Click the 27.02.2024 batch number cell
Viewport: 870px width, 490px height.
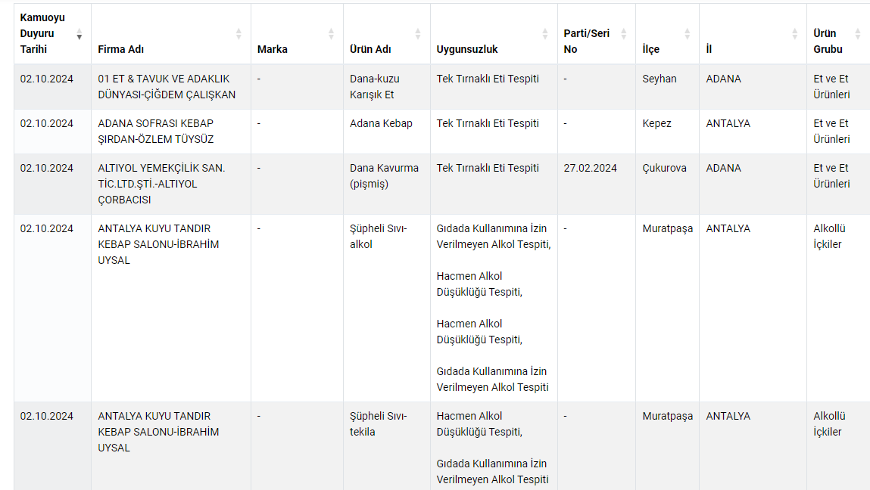591,169
